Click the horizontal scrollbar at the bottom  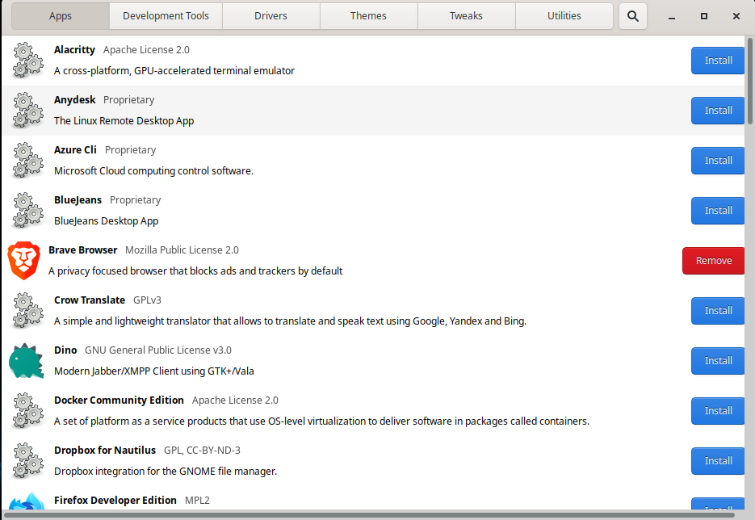tap(368, 515)
